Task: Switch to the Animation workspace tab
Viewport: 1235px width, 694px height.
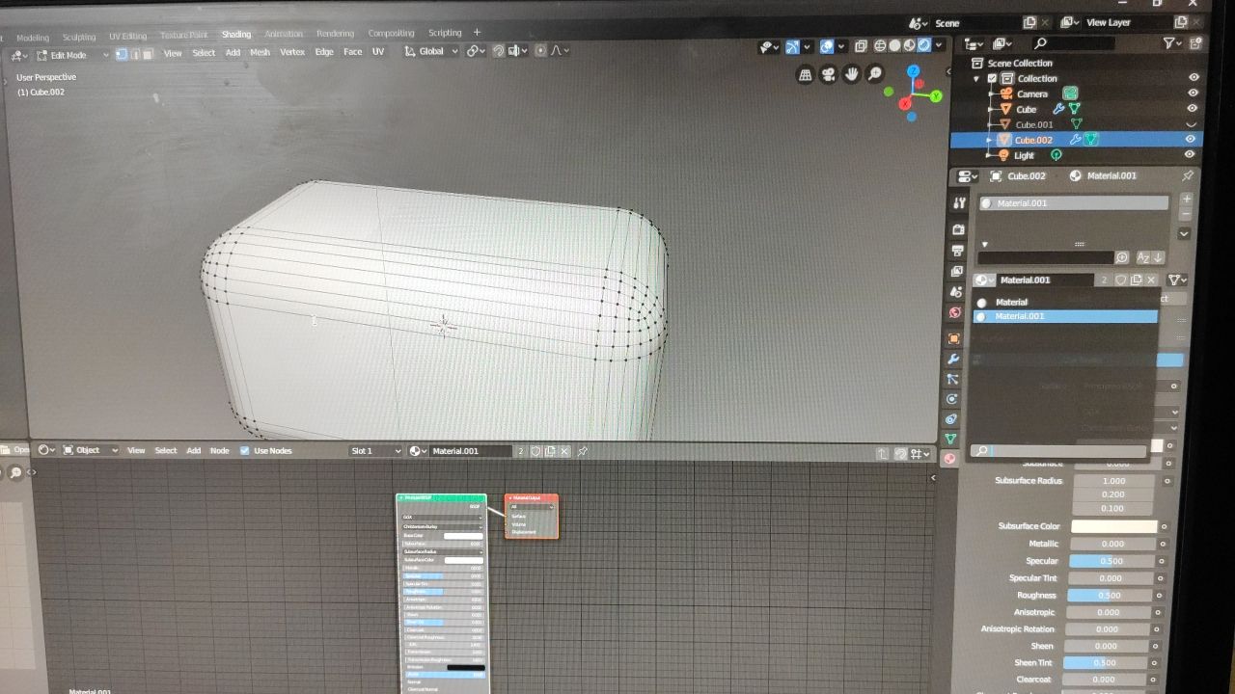Action: click(x=283, y=34)
